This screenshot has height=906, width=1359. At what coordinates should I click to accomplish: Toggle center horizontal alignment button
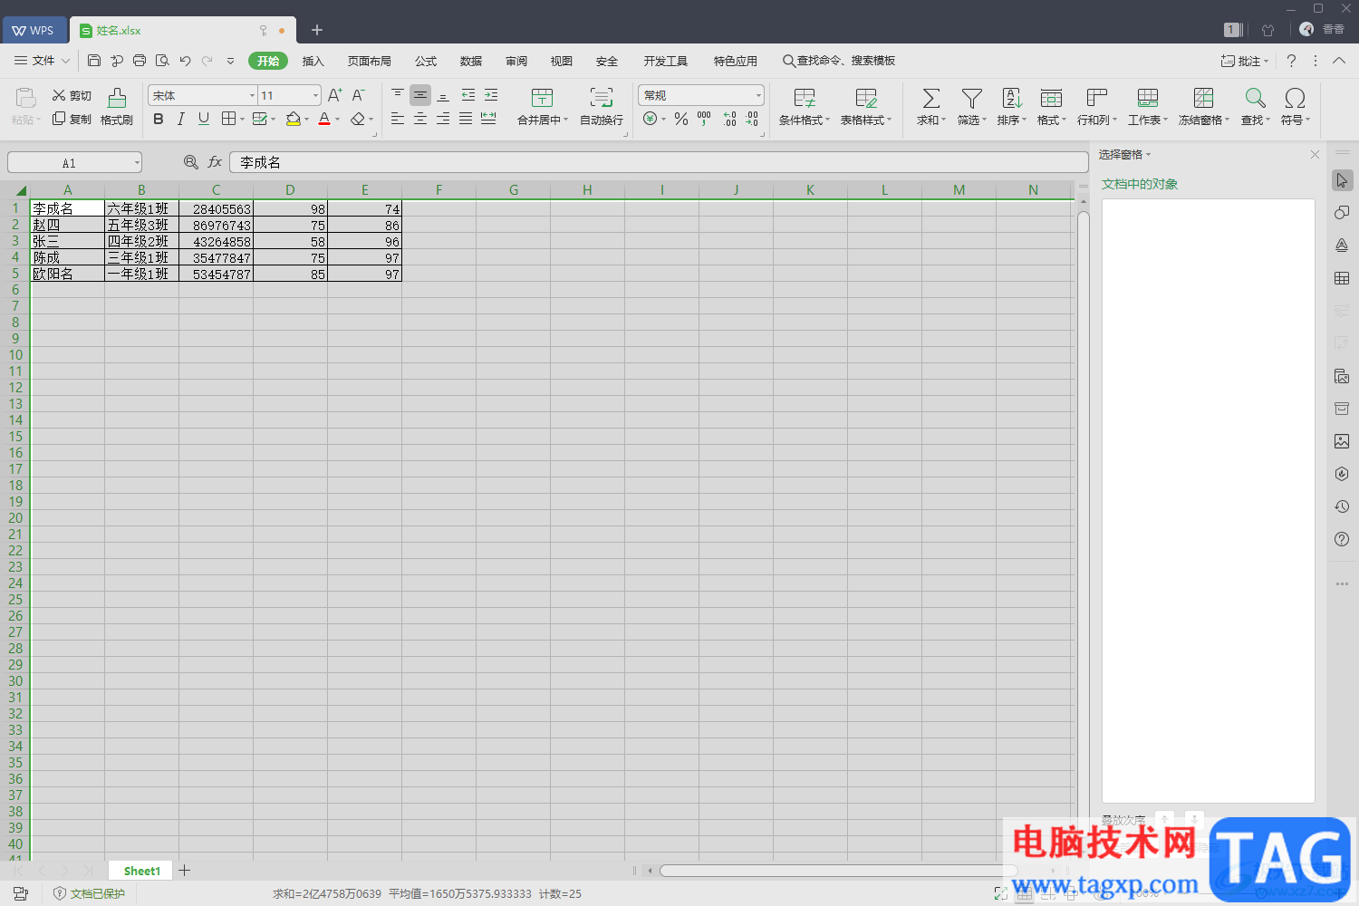pos(420,119)
